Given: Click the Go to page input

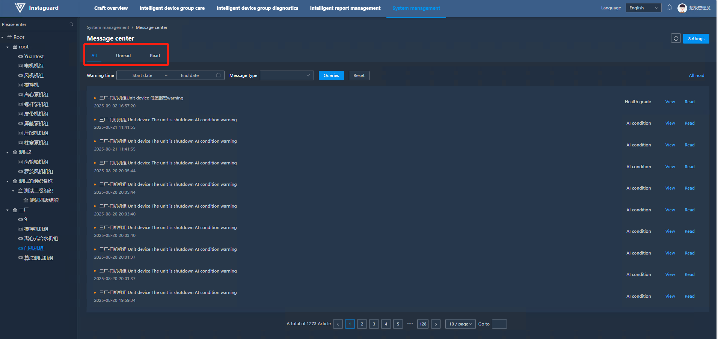Looking at the screenshot, I should pos(499,324).
